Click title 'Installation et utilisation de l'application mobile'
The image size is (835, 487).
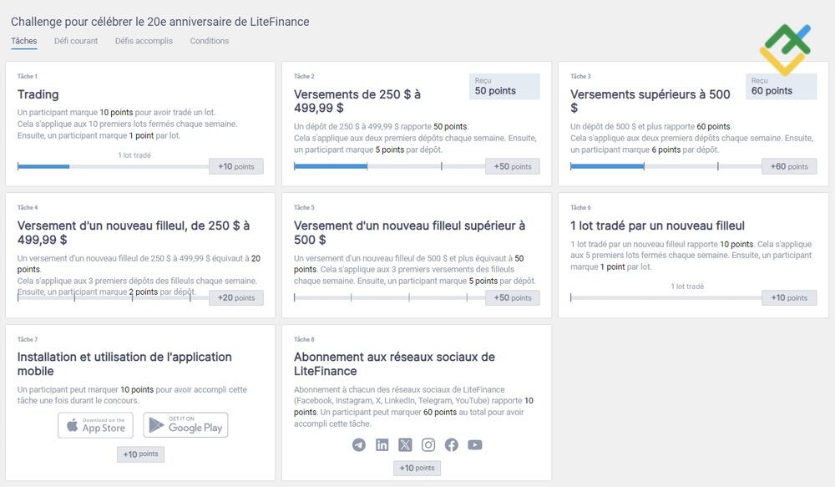[x=124, y=364]
